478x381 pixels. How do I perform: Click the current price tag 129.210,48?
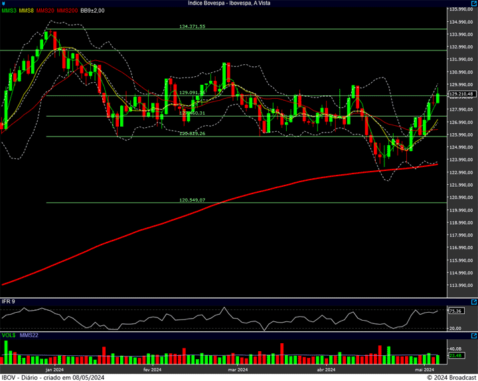(461, 94)
